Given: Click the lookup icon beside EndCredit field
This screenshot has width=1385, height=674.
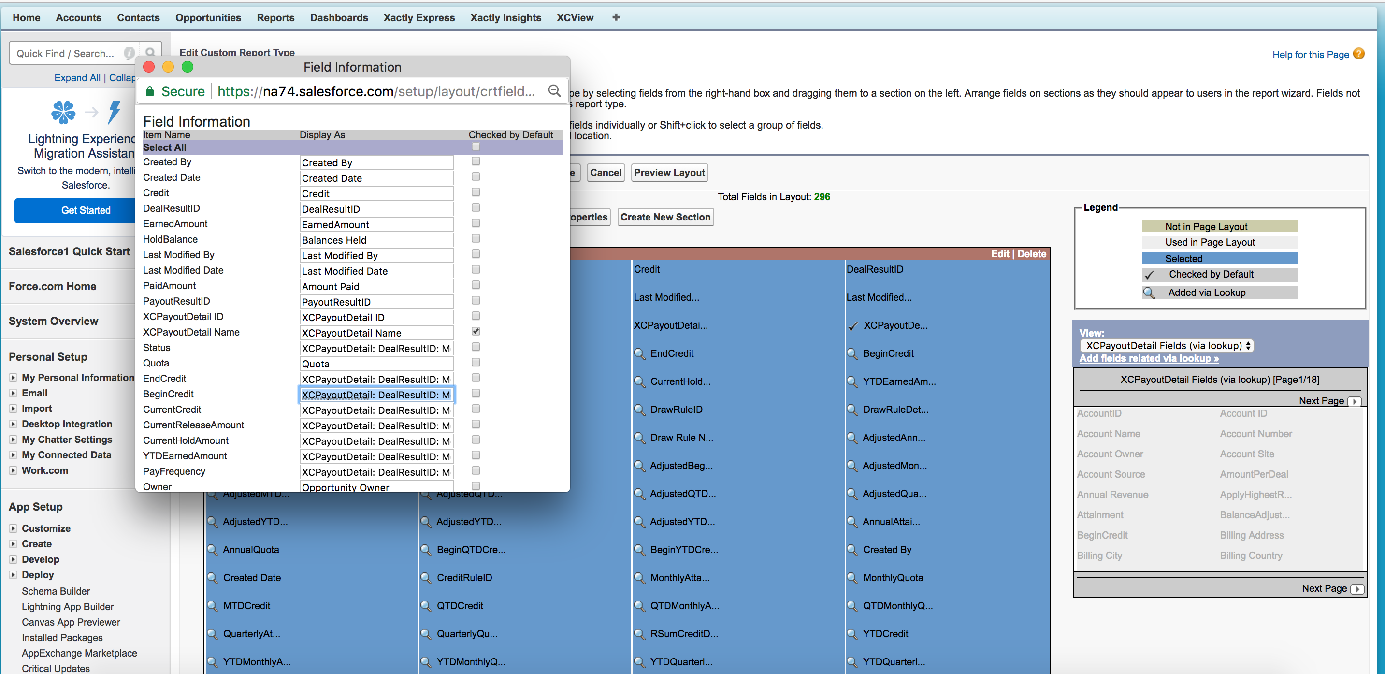Looking at the screenshot, I should [640, 354].
